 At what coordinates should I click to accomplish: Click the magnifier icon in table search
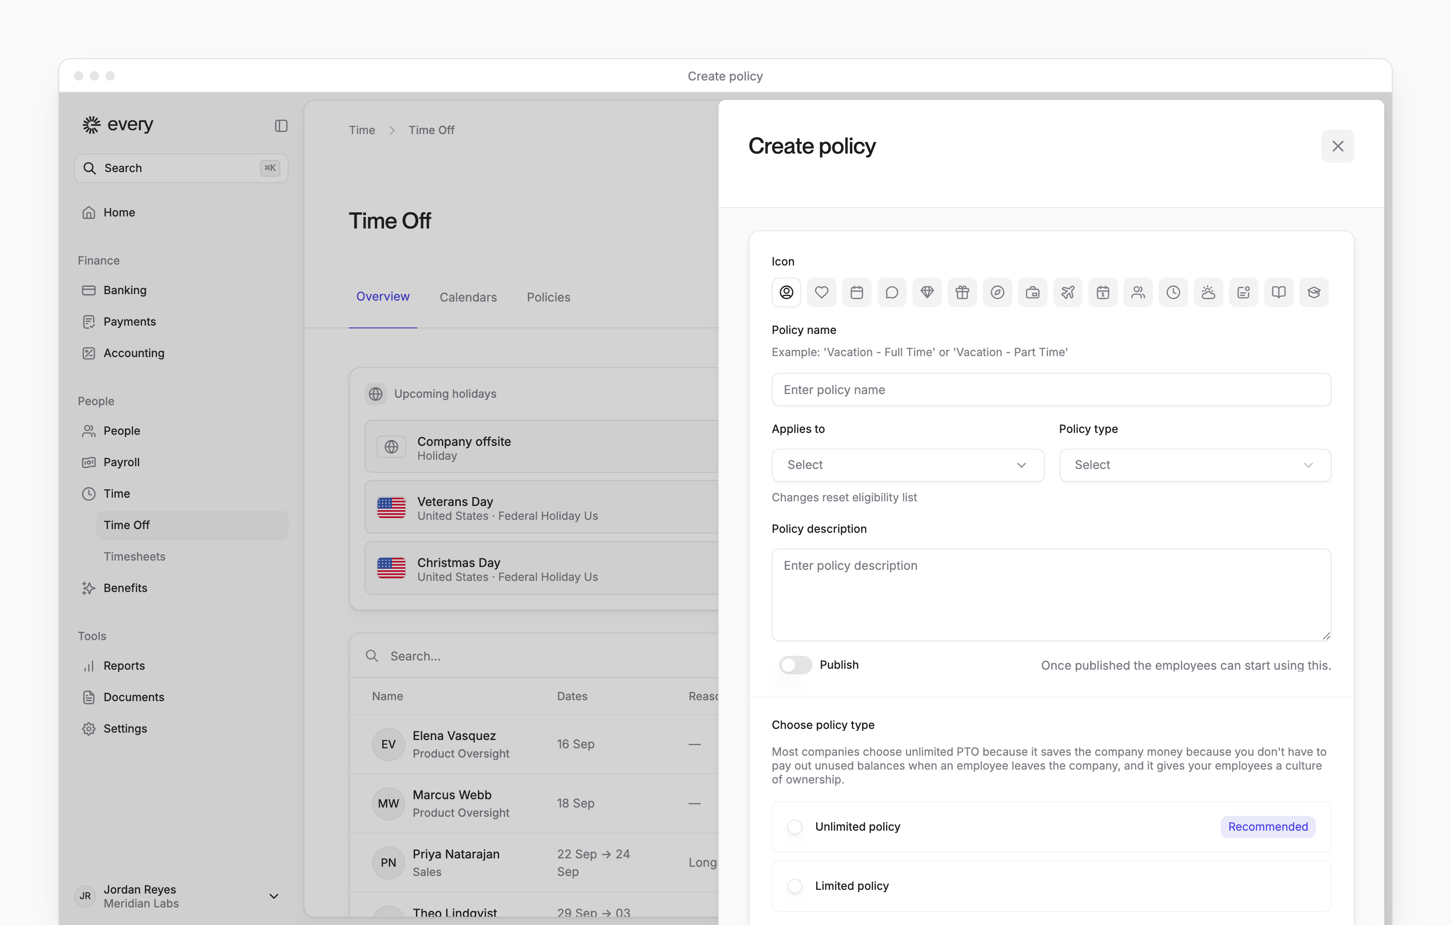(372, 656)
